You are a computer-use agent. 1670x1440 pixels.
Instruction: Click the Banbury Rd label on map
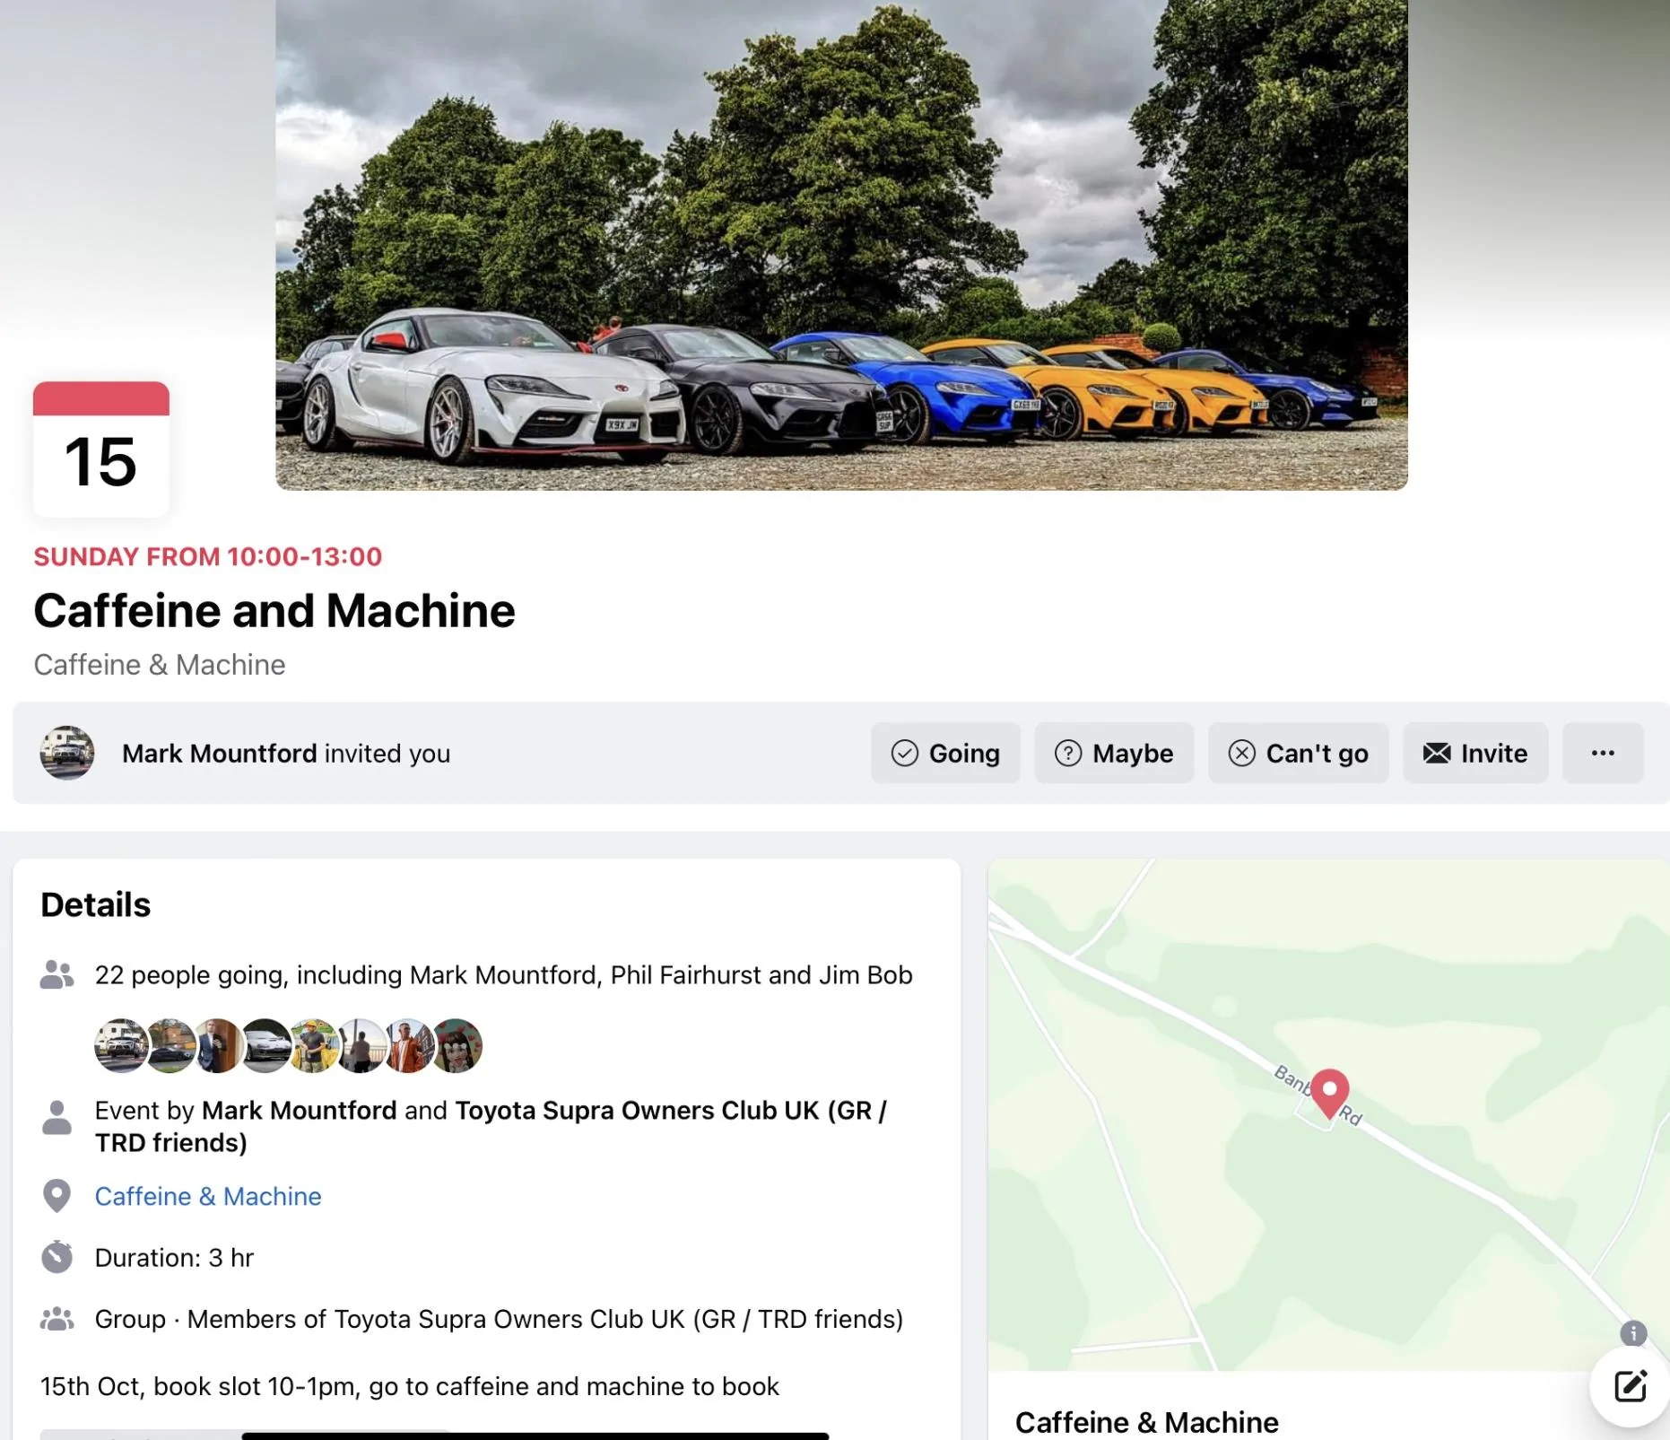pyautogui.click(x=1318, y=1095)
